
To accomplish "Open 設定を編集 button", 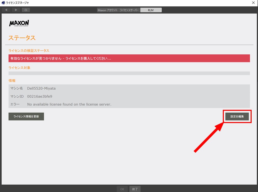I will tap(237, 116).
